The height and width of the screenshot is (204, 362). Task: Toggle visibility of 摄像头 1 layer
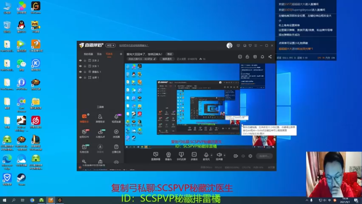(81, 72)
